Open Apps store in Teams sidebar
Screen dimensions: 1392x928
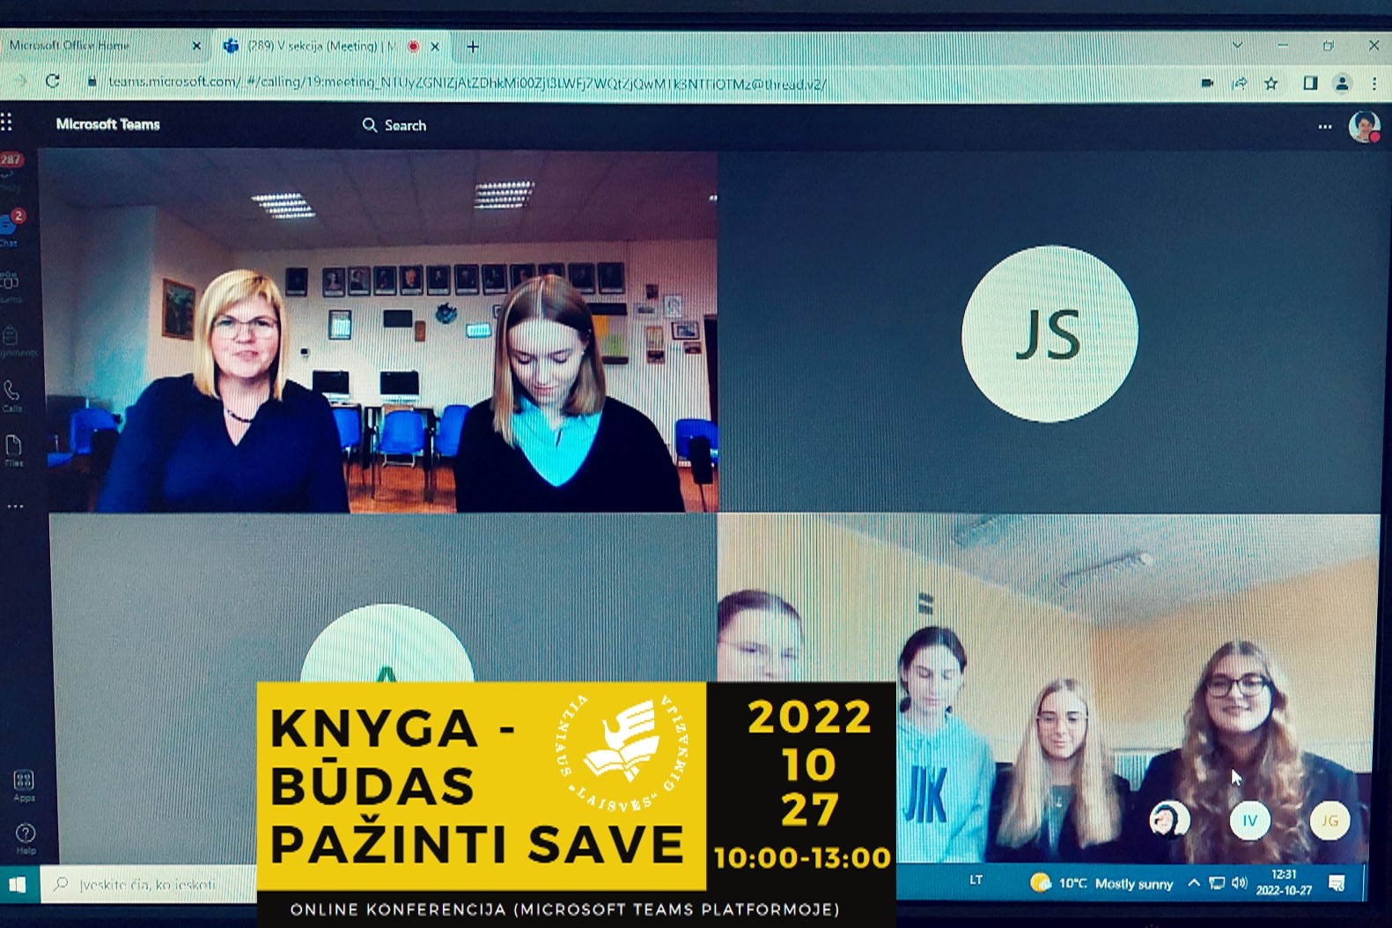point(24,785)
